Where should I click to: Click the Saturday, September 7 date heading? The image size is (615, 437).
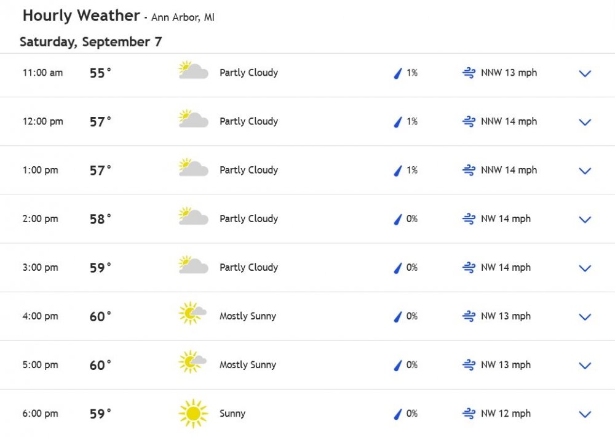point(90,42)
